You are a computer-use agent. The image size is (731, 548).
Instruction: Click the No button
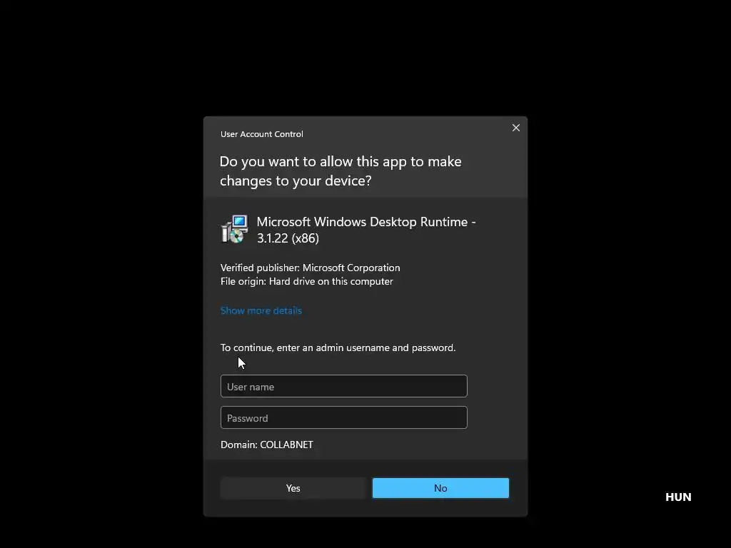tap(440, 488)
